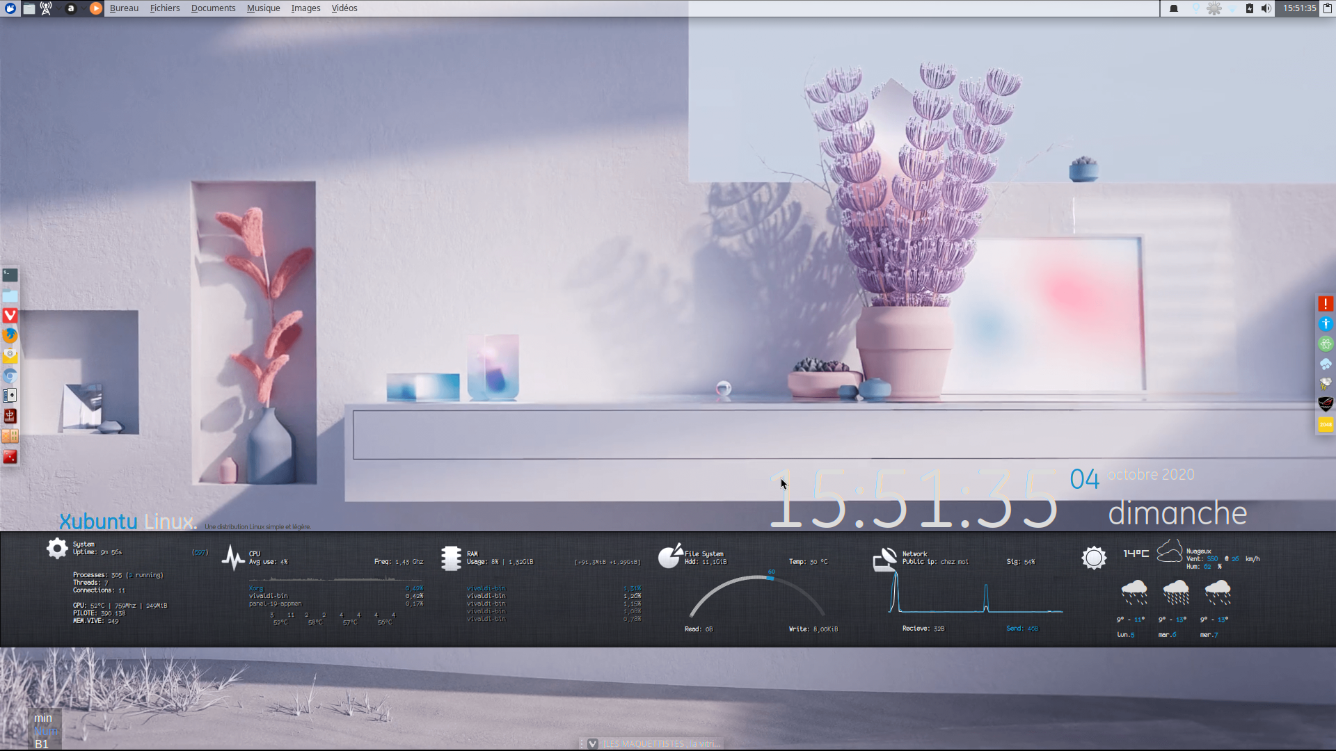Open the Musique menu in top panel
The width and height of the screenshot is (1336, 751).
[x=263, y=8]
